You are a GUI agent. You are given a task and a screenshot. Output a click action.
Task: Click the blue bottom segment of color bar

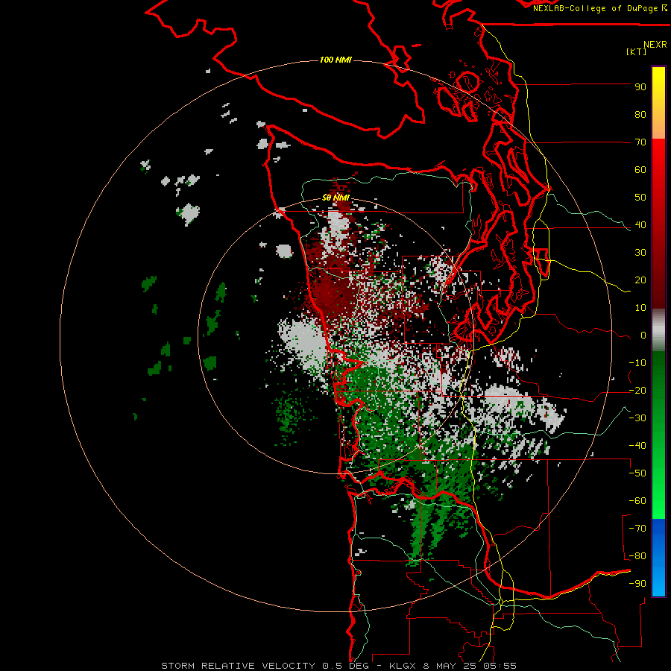coord(658,557)
